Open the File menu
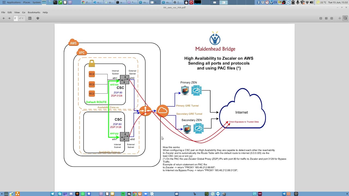 [3, 12]
